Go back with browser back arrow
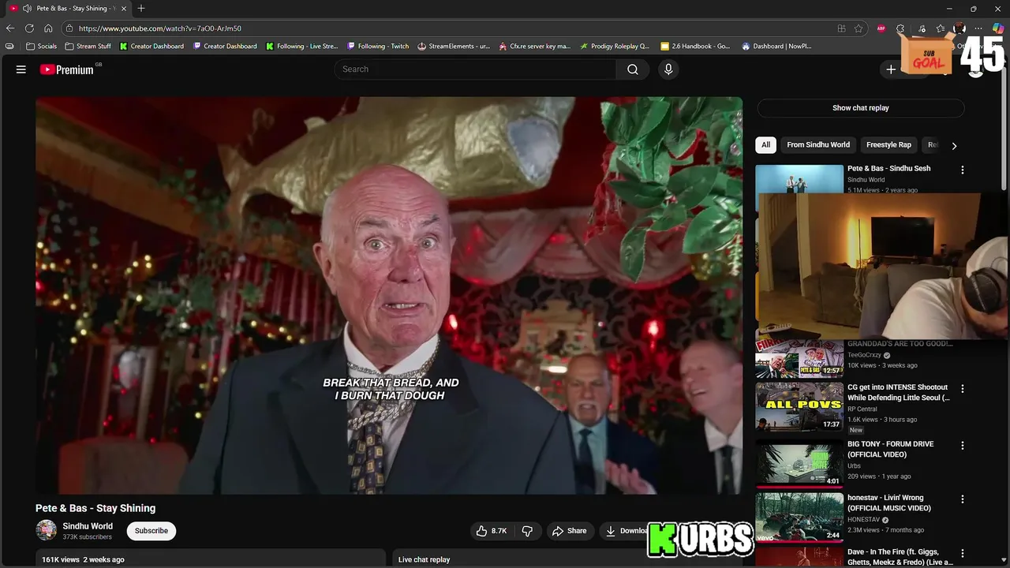The image size is (1010, 568). [x=10, y=28]
